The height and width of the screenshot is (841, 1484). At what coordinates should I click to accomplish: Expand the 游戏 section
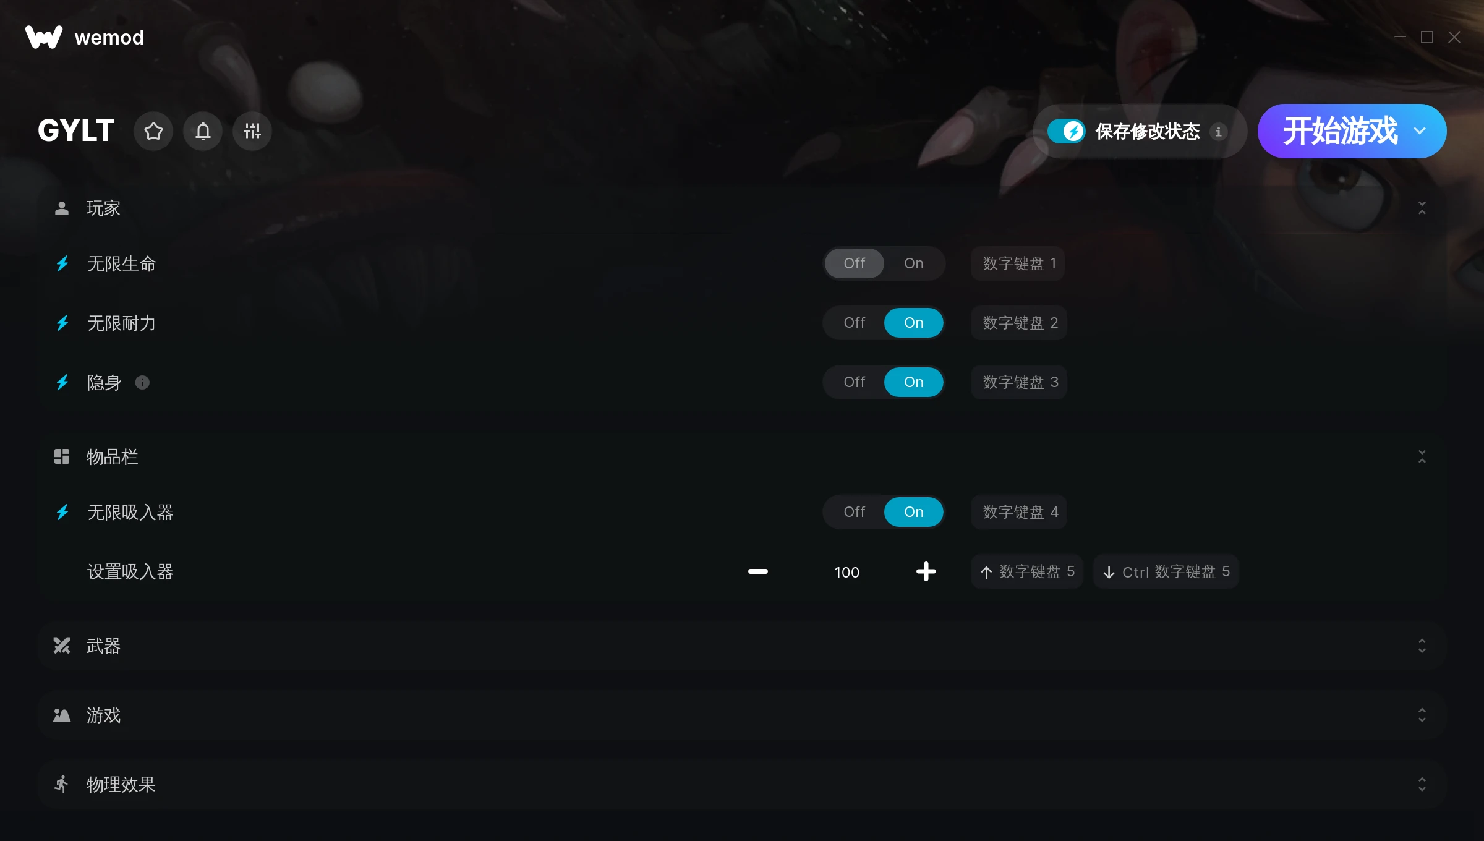coord(742,715)
